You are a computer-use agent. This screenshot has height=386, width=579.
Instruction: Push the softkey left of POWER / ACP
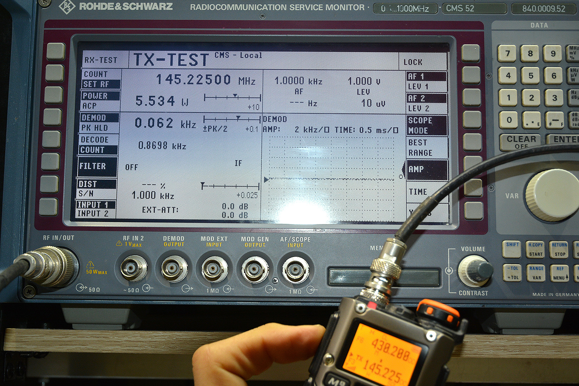pyautogui.click(x=54, y=95)
